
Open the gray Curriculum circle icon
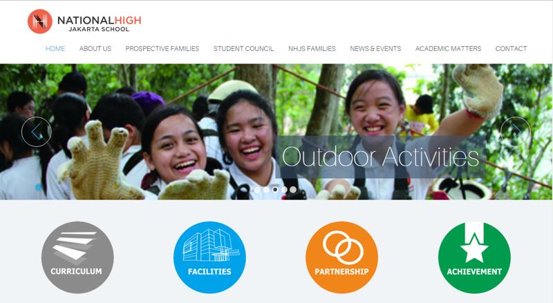77,257
